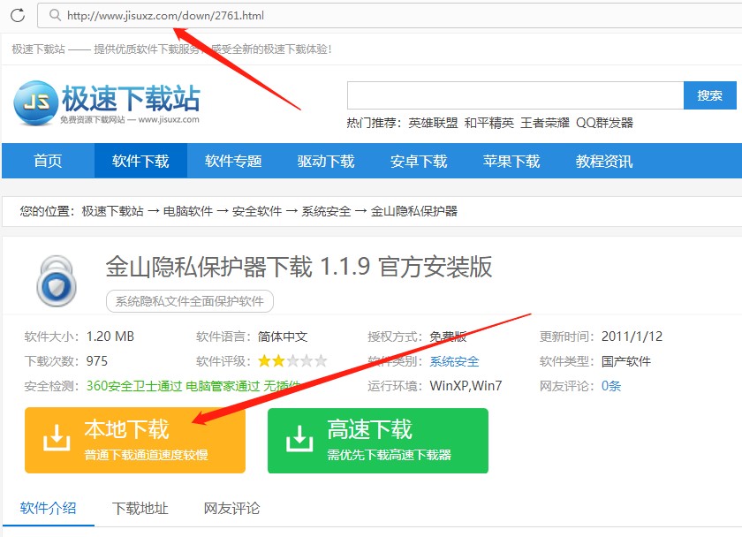This screenshot has width=742, height=537.
Task: Click 金山隐私保护器 in the breadcrumb
Action: point(414,211)
